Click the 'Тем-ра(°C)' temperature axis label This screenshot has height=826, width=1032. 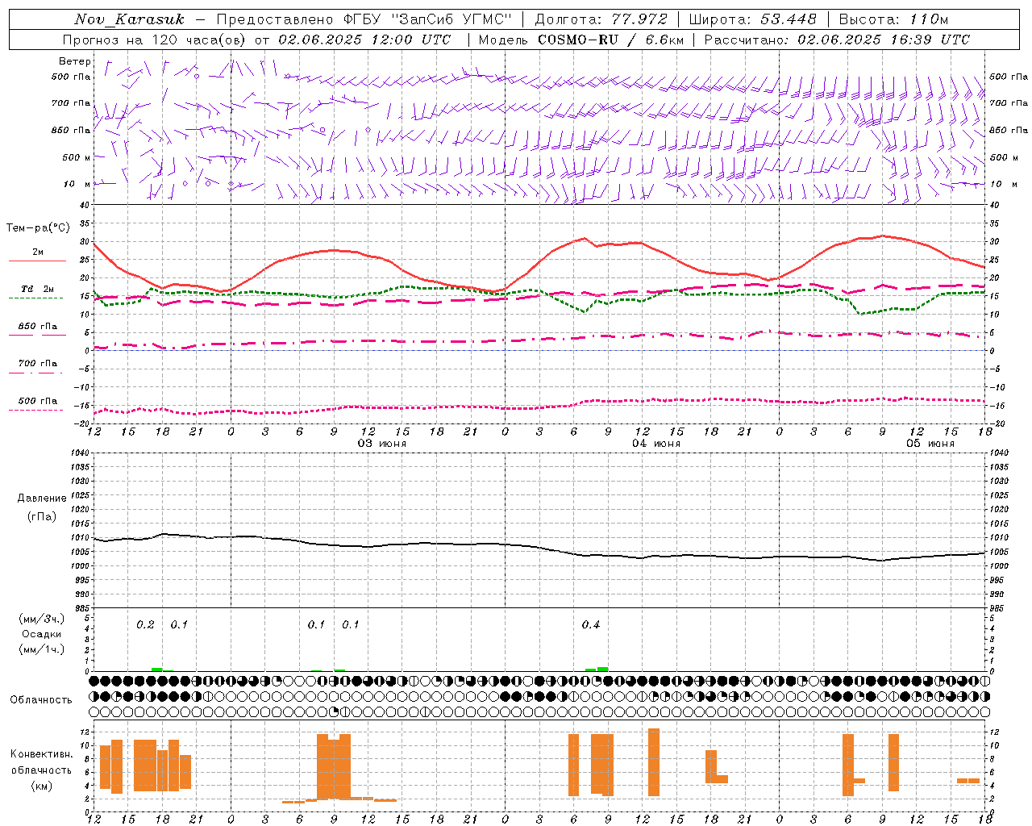[x=38, y=228]
